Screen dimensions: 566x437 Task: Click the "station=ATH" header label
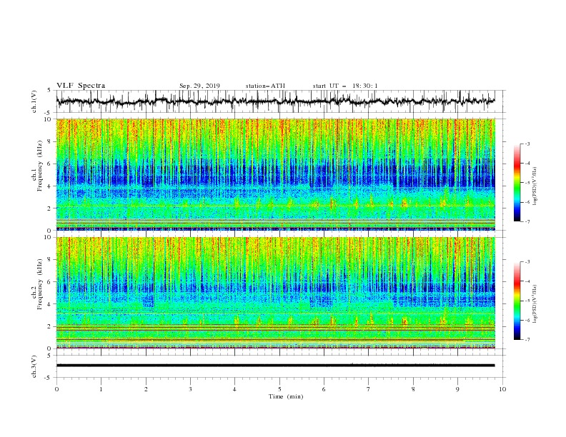click(x=265, y=86)
